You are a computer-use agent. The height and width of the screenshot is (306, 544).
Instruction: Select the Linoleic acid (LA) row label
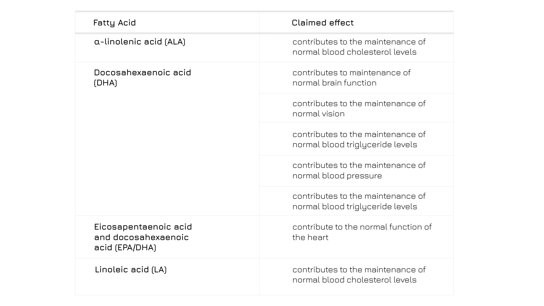(131, 269)
